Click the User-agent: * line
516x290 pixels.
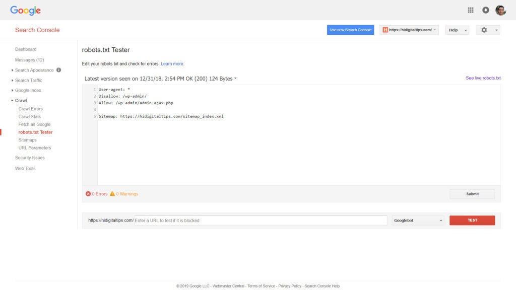pyautogui.click(x=114, y=90)
